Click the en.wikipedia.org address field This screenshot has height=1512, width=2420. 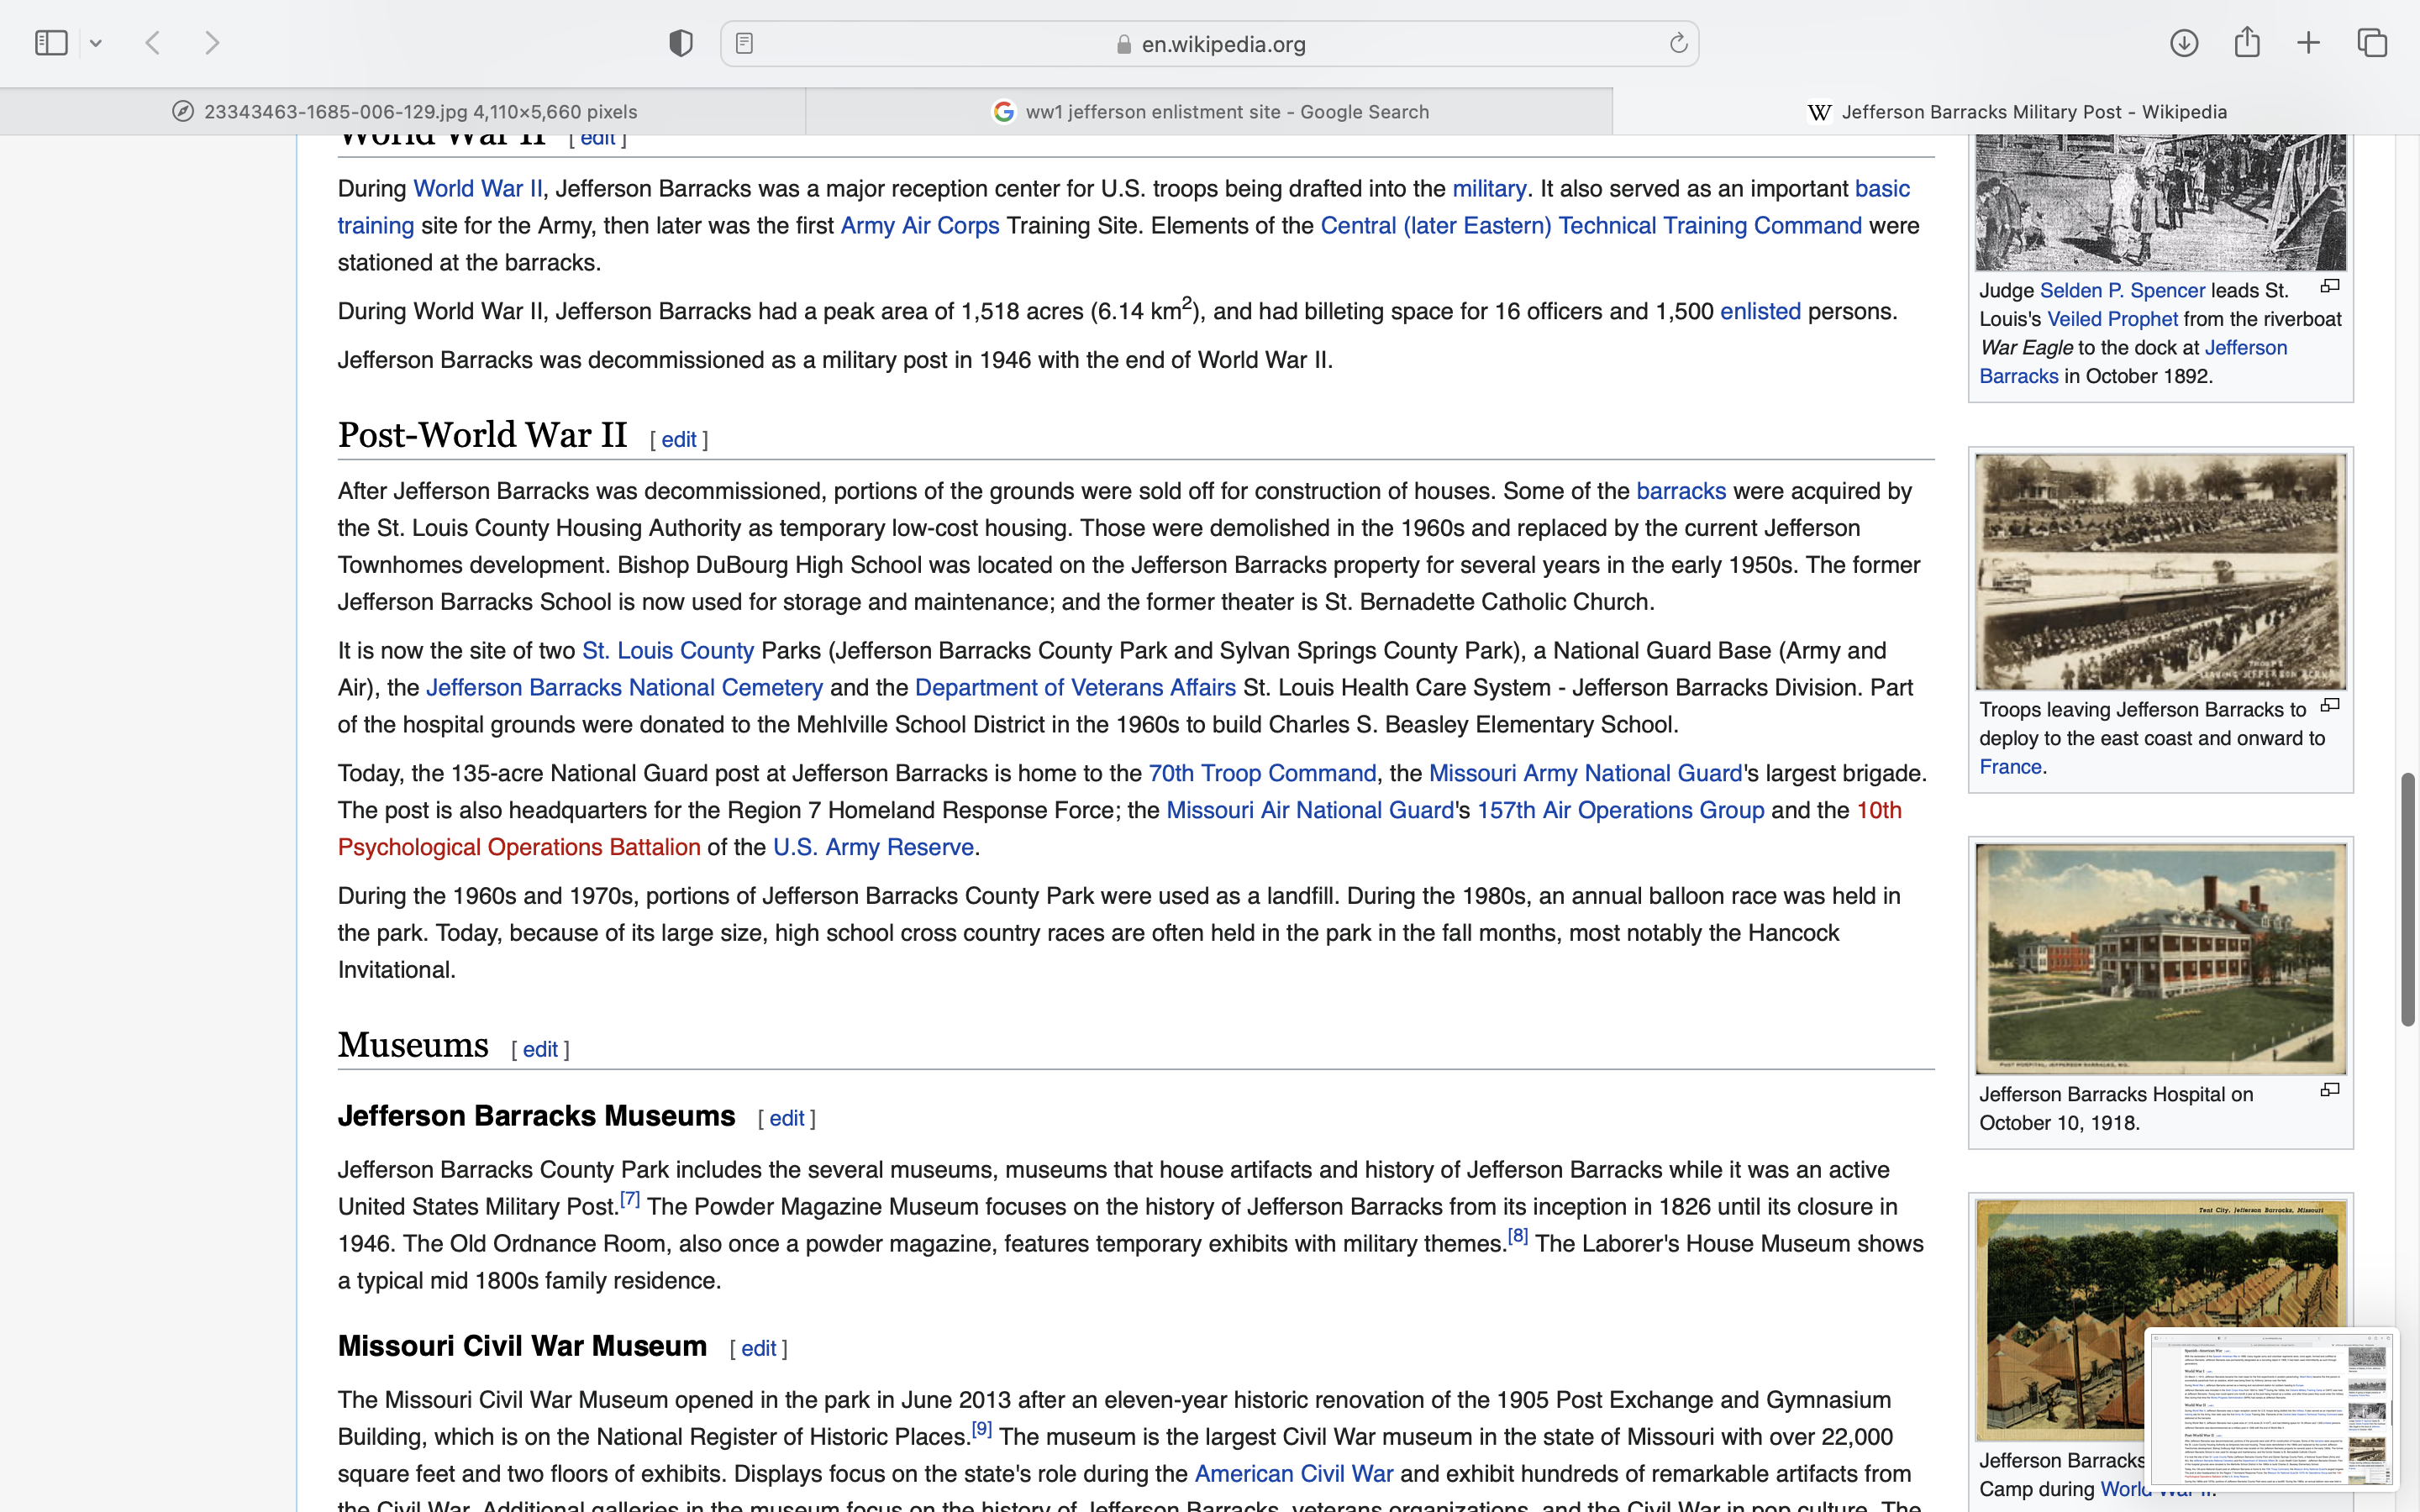coord(1222,44)
